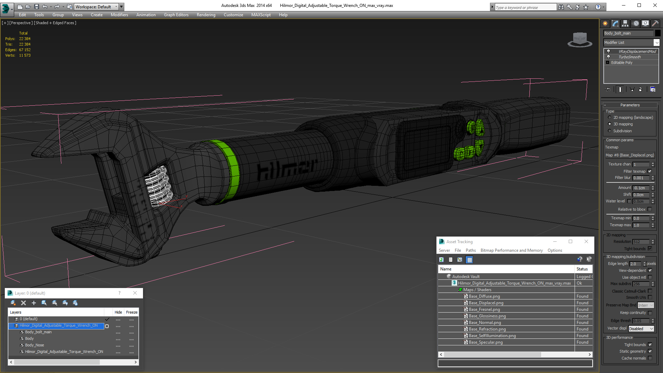
Task: Open the Graph Editors menu
Action: (x=176, y=15)
